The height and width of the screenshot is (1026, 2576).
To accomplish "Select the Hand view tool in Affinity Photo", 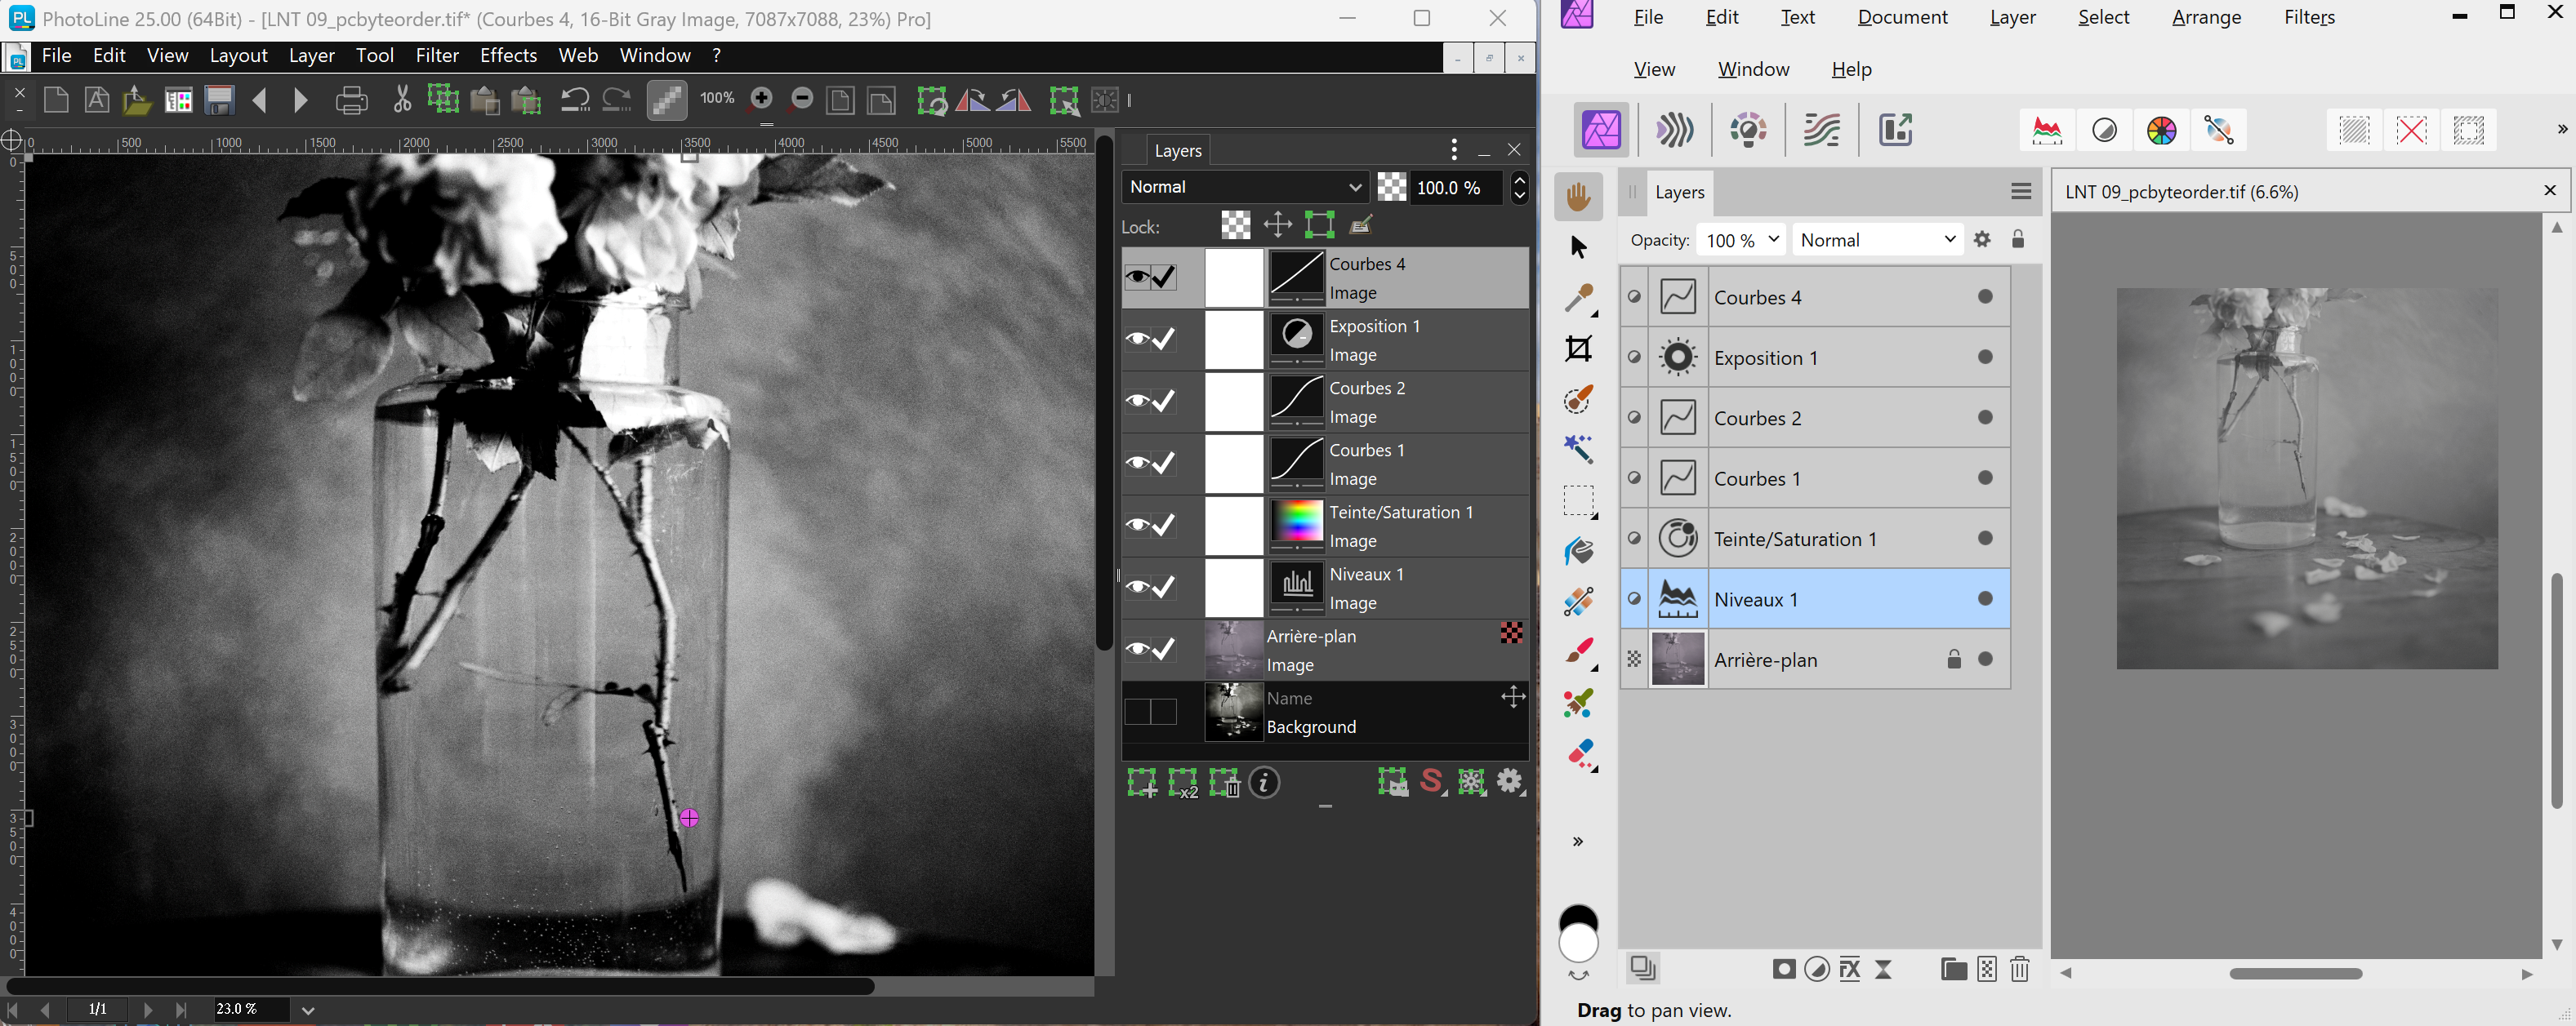I will tap(1578, 196).
